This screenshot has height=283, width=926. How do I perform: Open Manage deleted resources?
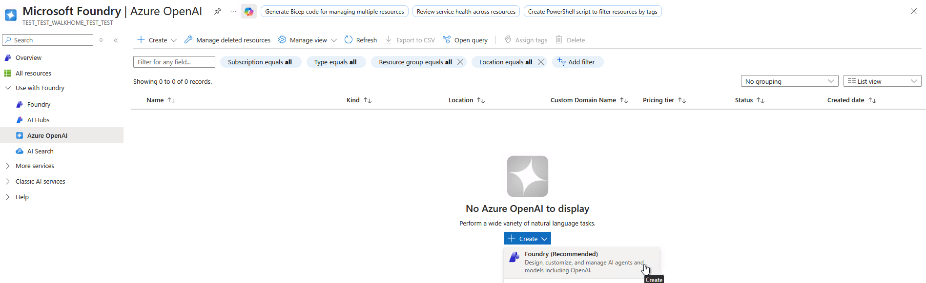227,40
